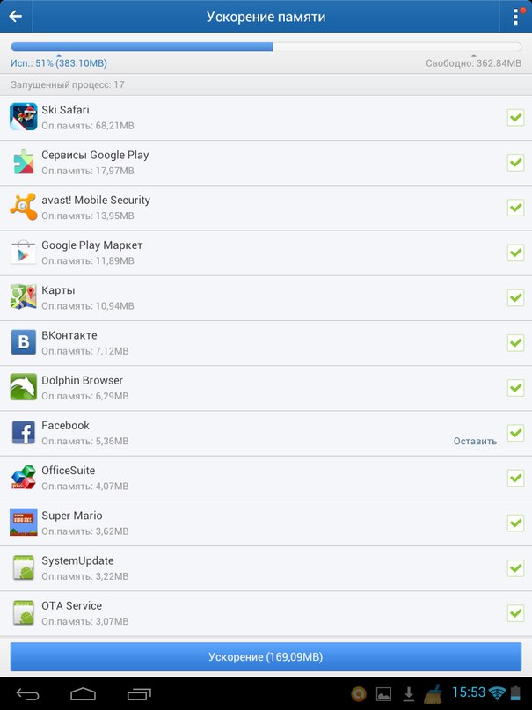Tap Android home navigation button
This screenshot has width=532, height=710.
[x=84, y=693]
